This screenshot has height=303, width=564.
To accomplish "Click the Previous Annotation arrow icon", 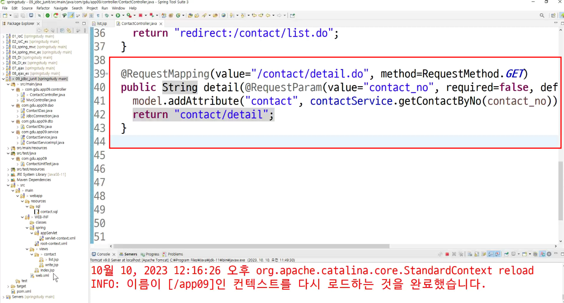I will tap(243, 15).
